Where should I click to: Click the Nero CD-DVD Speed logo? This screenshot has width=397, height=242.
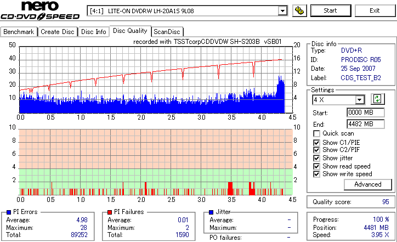tap(40, 10)
